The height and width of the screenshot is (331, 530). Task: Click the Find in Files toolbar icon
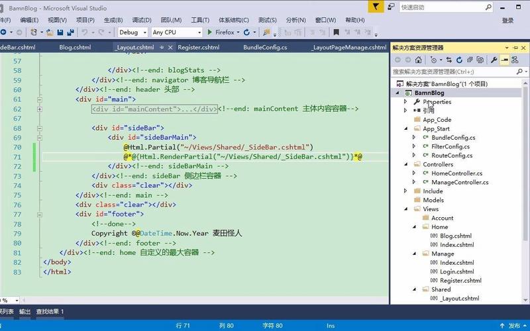[267, 32]
